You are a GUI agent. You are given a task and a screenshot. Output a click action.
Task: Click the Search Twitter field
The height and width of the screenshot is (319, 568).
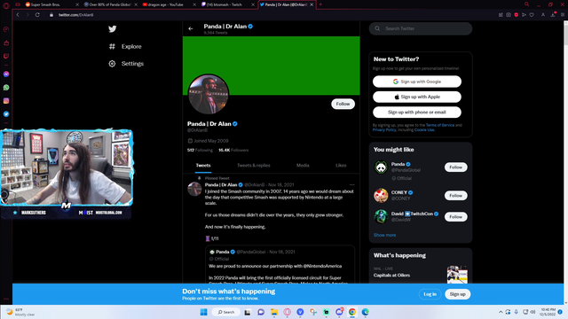point(421,28)
